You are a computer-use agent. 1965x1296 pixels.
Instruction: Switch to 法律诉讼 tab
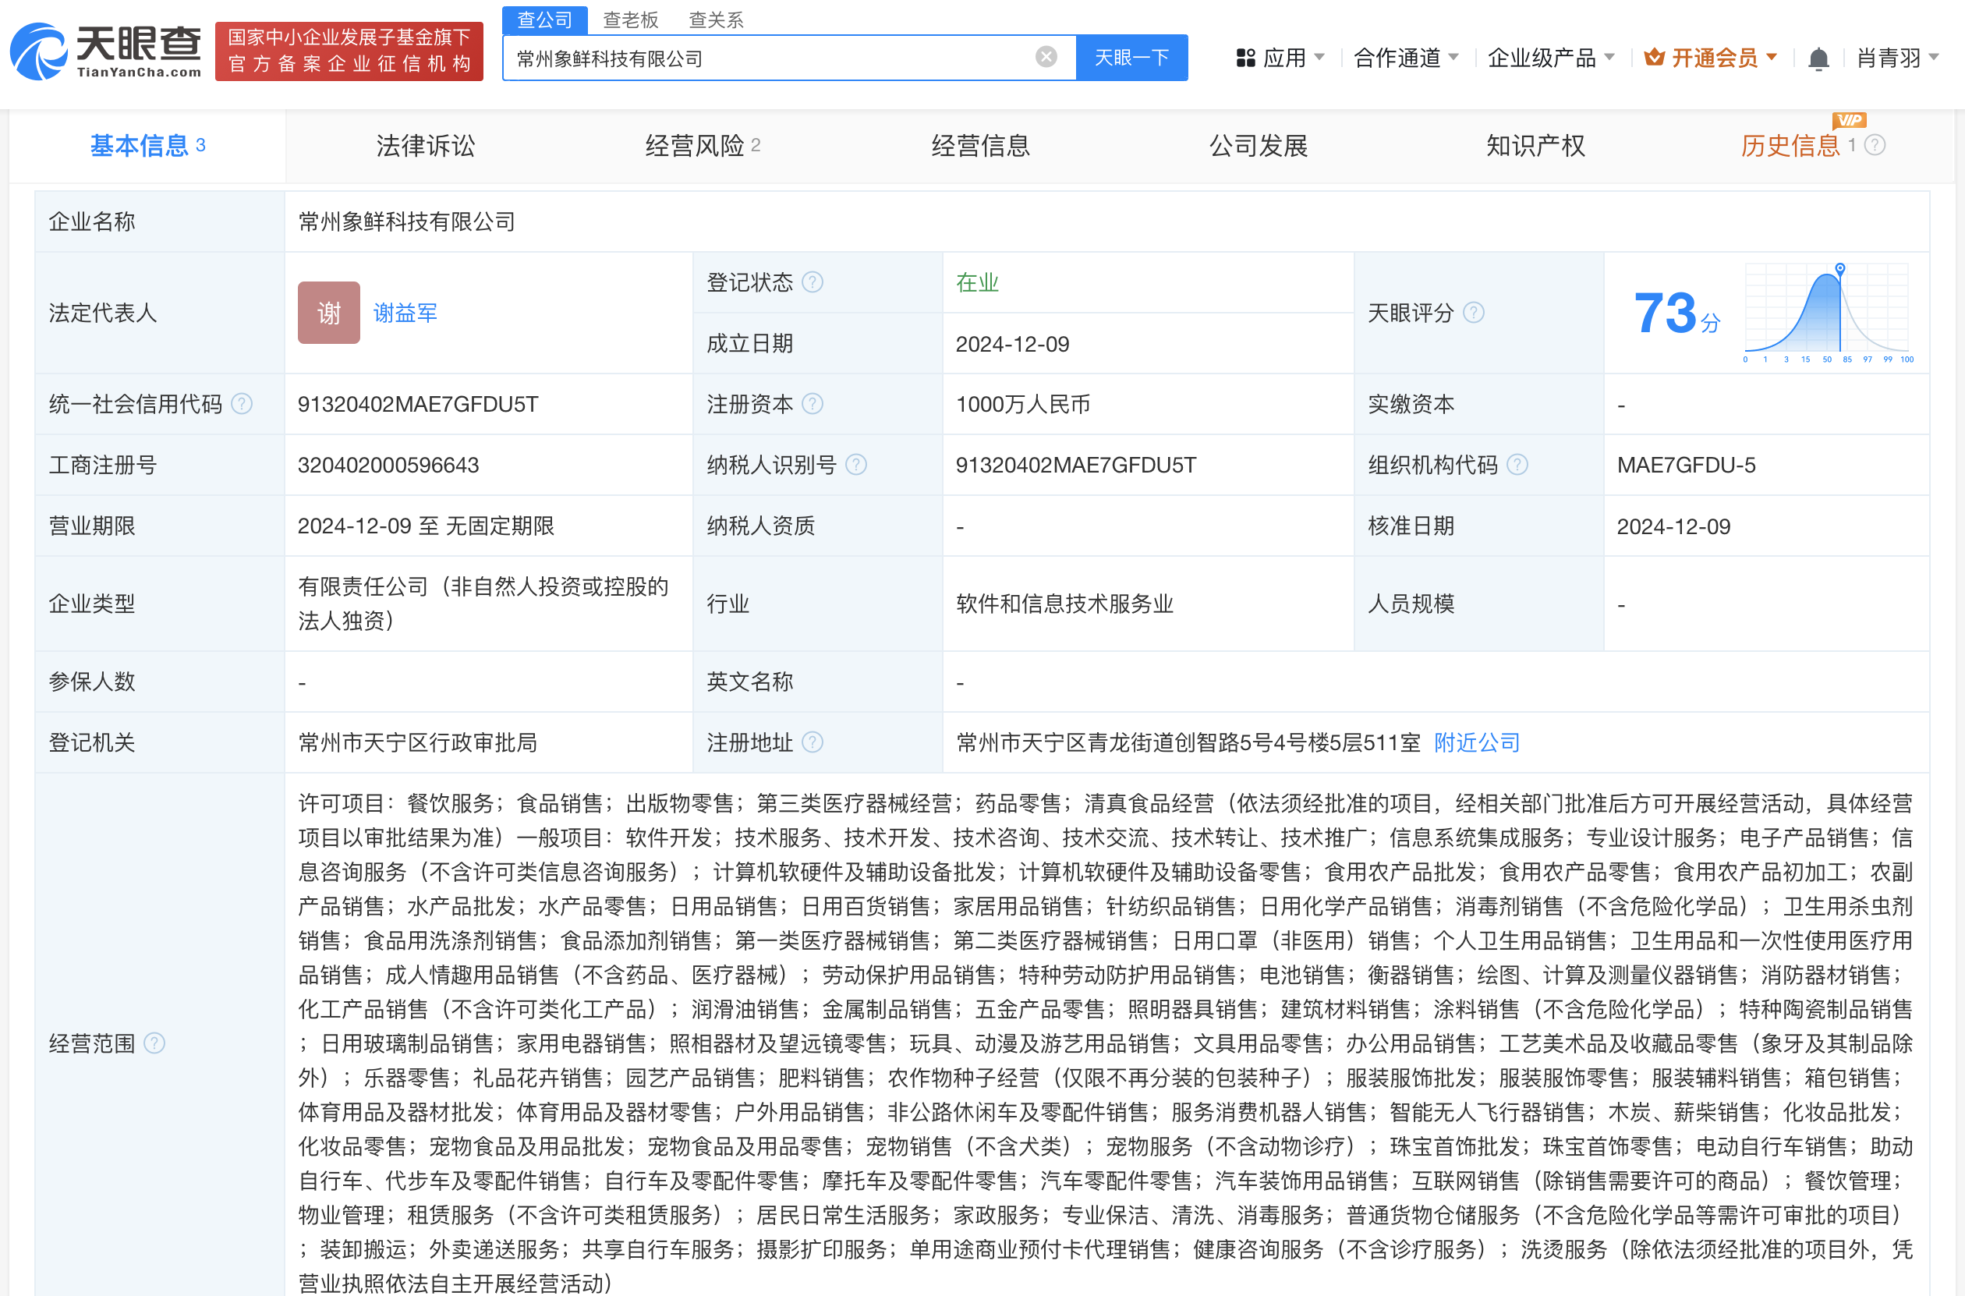pyautogui.click(x=426, y=146)
